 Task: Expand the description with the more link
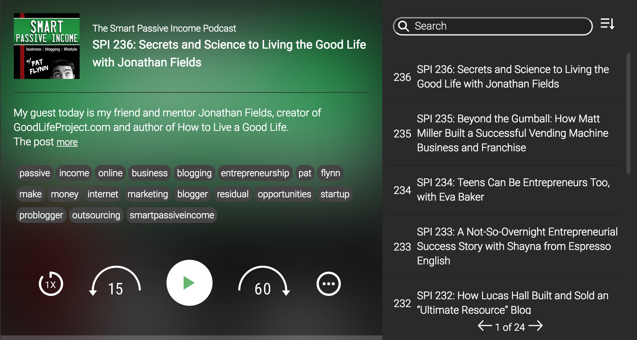67,142
